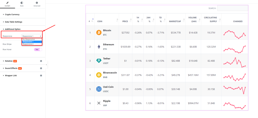Viewport: 258px width, 118px height.
Task: Sort table by Price column
Action: [x=125, y=20]
